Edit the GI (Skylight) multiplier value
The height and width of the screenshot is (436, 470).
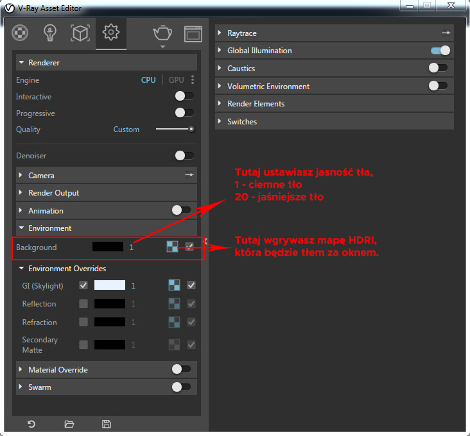[133, 286]
